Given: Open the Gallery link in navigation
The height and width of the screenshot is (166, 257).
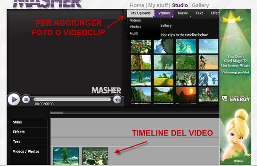Looking at the screenshot, I should click(x=200, y=5).
